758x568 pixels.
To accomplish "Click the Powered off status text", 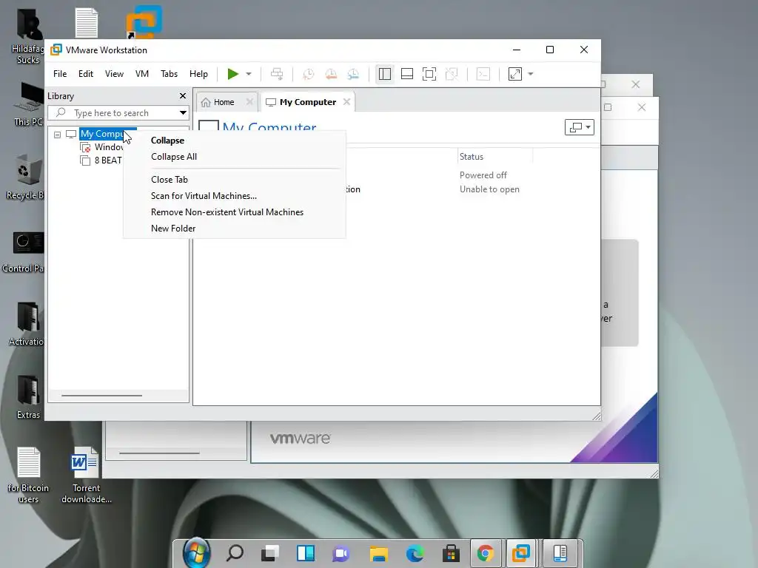I will pos(483,175).
